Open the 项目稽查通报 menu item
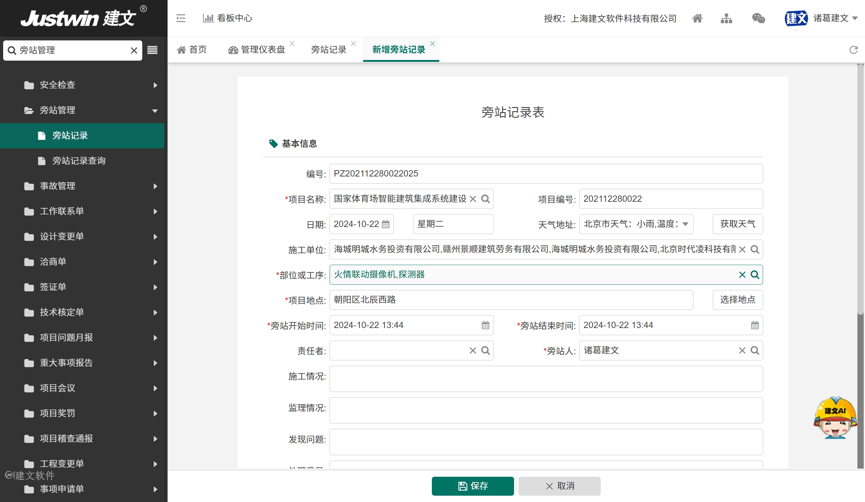Screen dimensions: 865x502 [x=83, y=439]
